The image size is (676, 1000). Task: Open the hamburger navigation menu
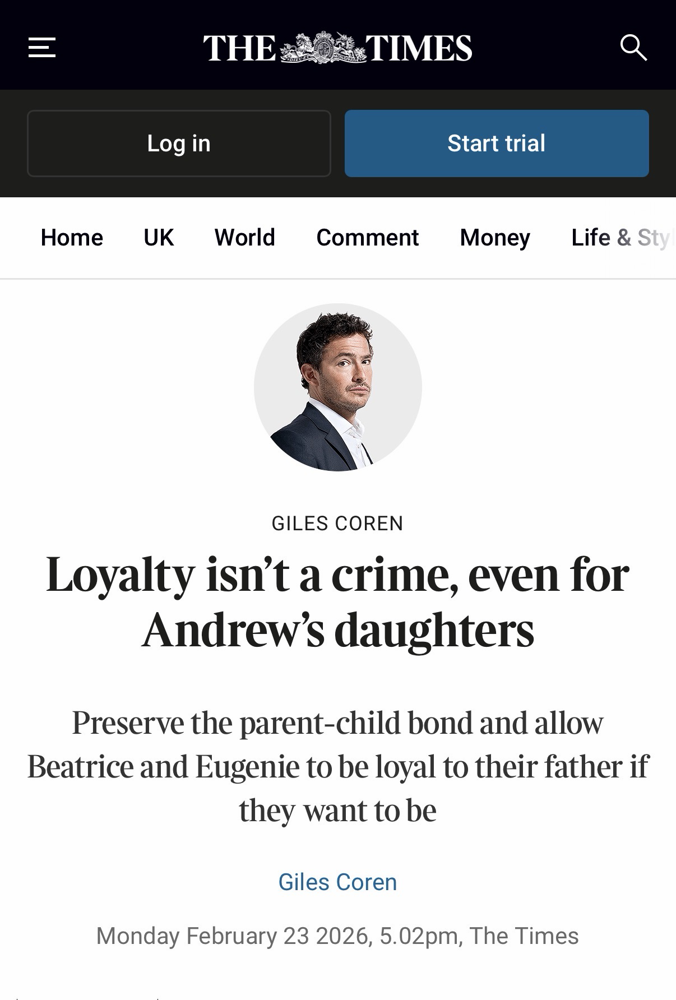pyautogui.click(x=42, y=48)
